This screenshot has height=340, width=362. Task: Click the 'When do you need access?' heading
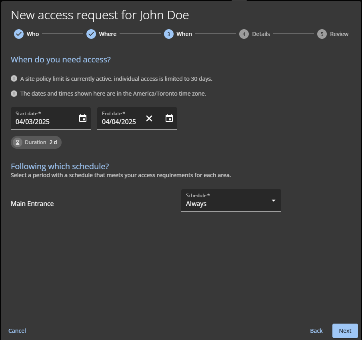coord(61,60)
